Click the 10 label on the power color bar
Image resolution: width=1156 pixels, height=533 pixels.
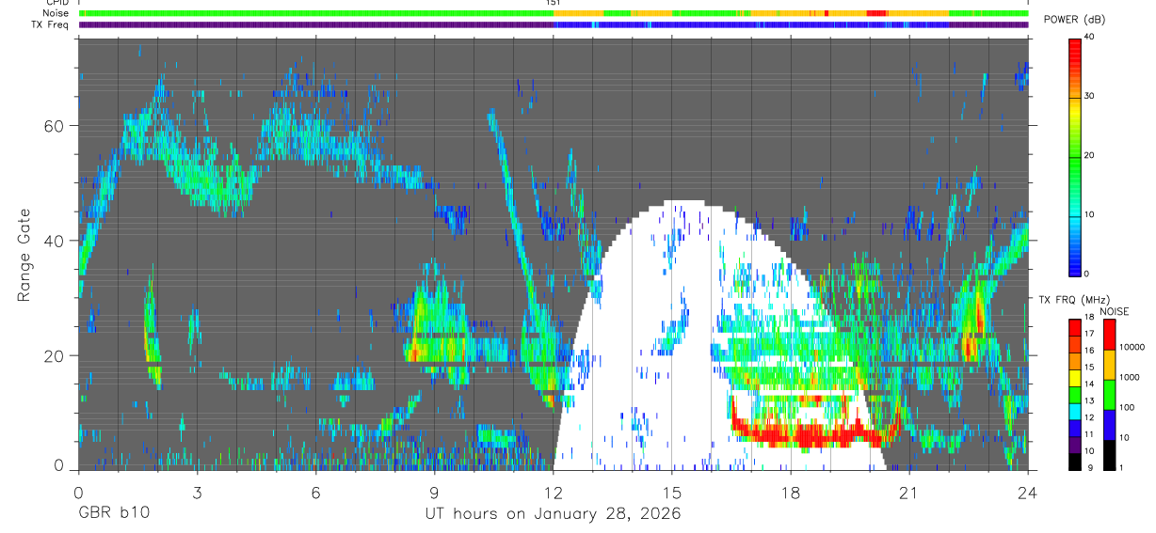[1088, 214]
